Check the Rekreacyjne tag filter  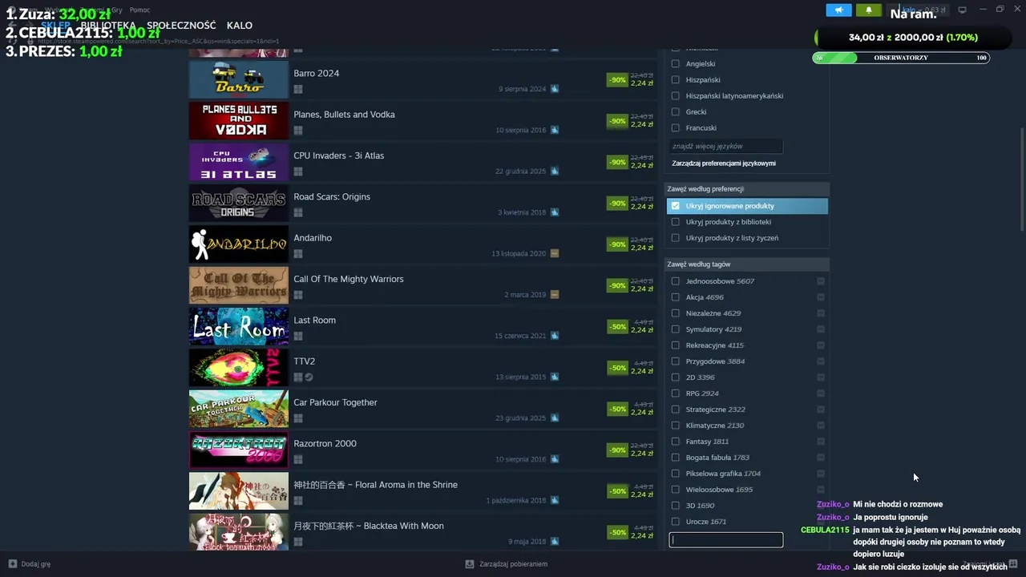click(676, 345)
